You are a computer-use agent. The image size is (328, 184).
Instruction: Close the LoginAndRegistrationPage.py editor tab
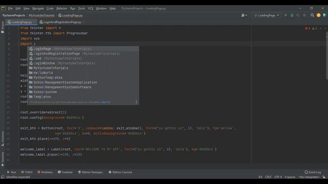click(x=84, y=22)
